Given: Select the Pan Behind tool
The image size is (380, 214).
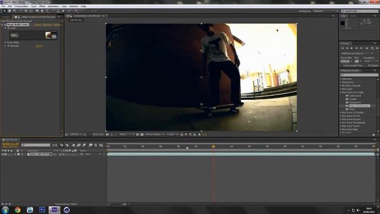Looking at the screenshot, I should pyautogui.click(x=31, y=11).
